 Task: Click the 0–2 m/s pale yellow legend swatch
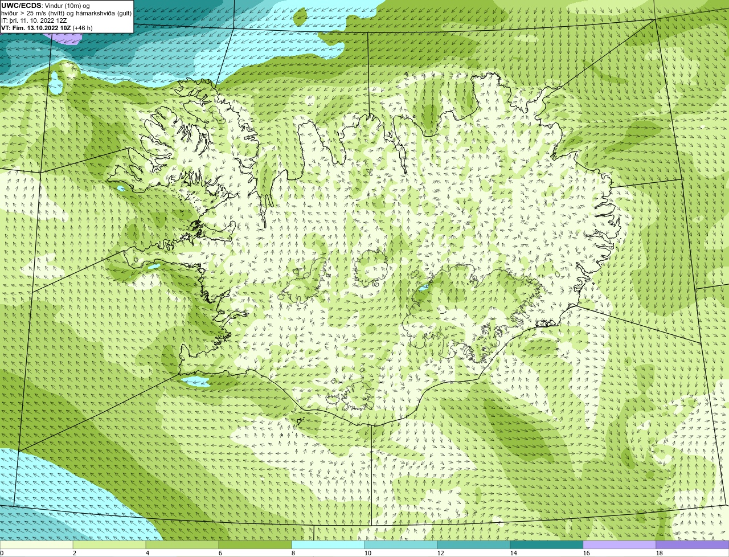pyautogui.click(x=36, y=545)
